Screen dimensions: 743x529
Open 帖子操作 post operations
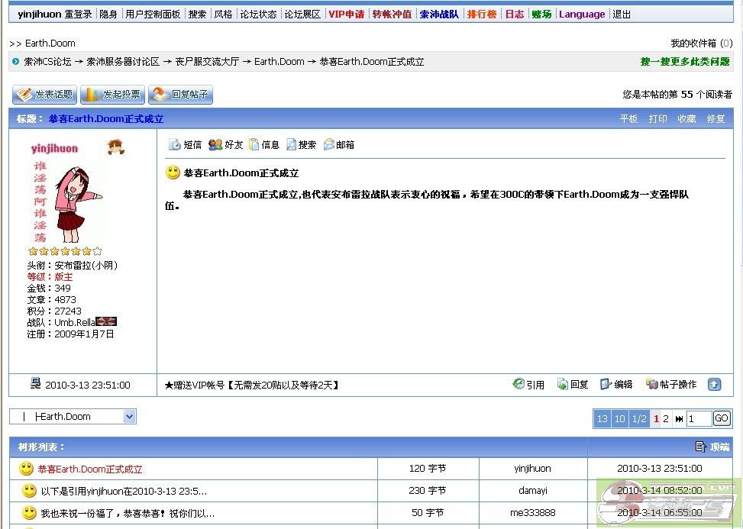(x=671, y=385)
